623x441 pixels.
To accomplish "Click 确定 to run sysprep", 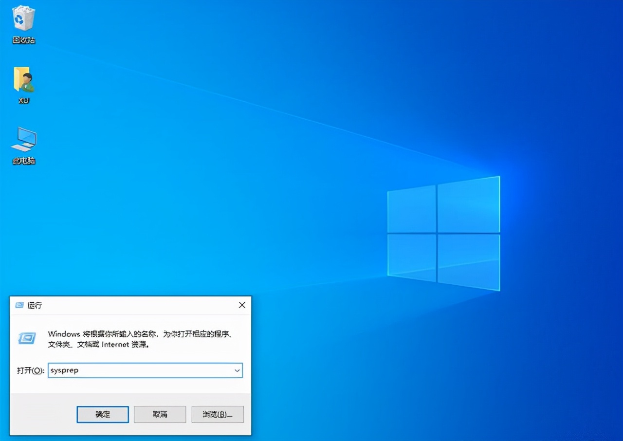I will (102, 414).
